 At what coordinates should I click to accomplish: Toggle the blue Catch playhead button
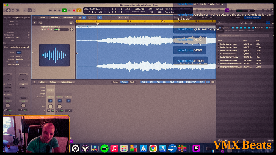(x=100, y=18)
